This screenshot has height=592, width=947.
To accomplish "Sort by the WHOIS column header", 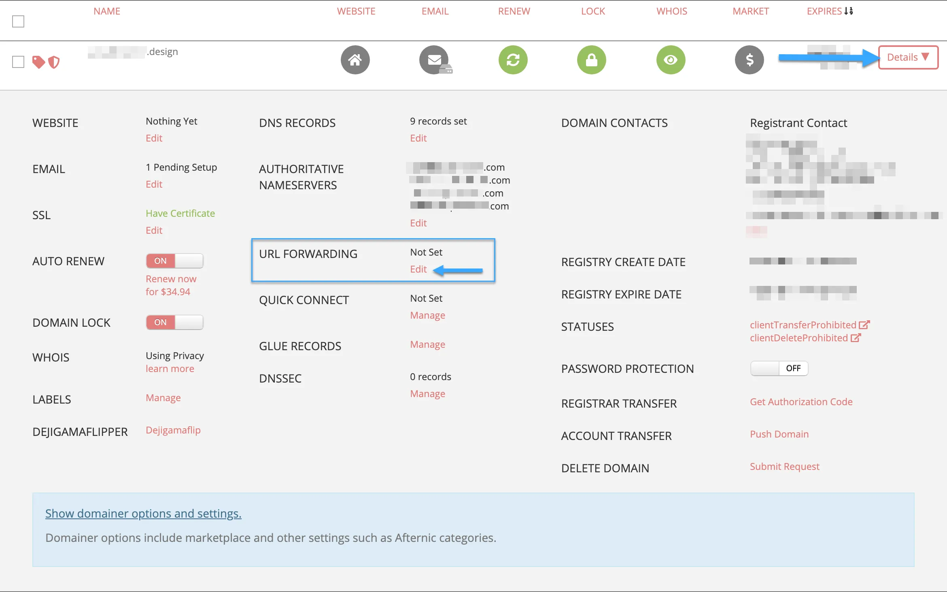I will click(672, 11).
